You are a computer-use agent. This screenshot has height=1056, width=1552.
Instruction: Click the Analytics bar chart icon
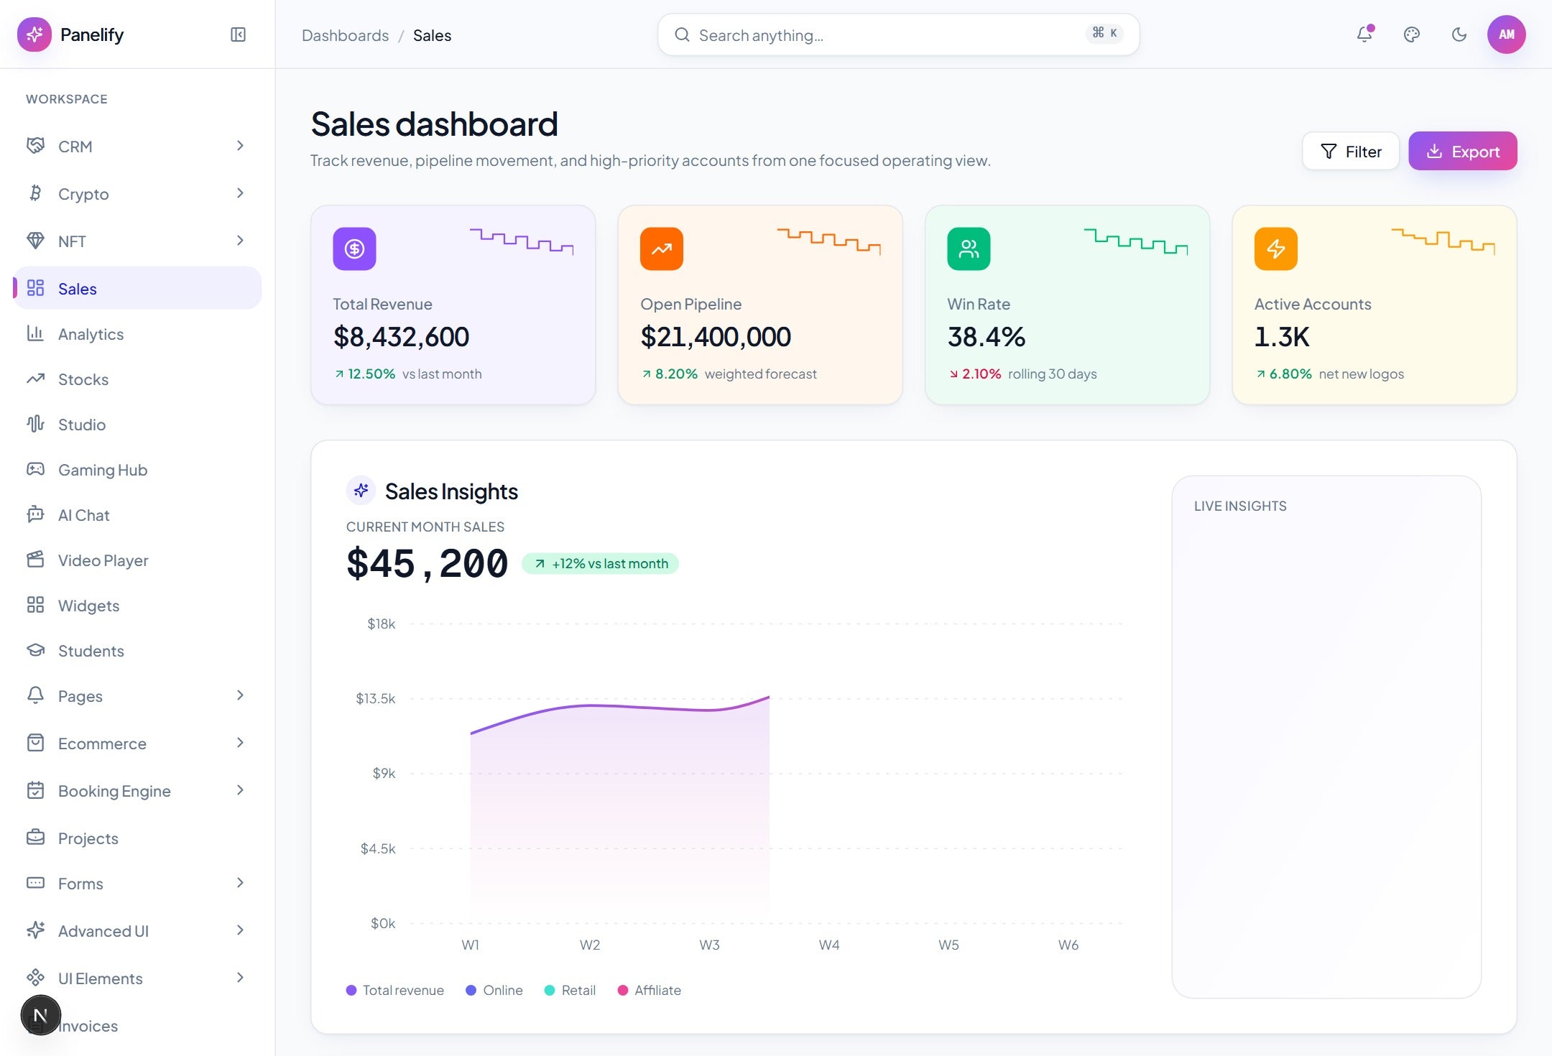tap(35, 333)
